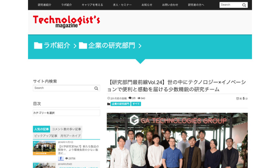Click the folder icon beside ラボ紹介 breadcrumb

pos(38,46)
